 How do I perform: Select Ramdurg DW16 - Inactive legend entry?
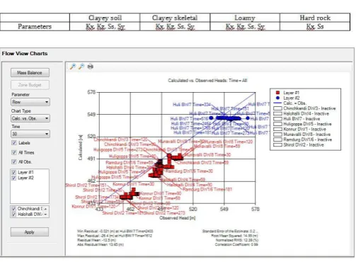(x=303, y=139)
